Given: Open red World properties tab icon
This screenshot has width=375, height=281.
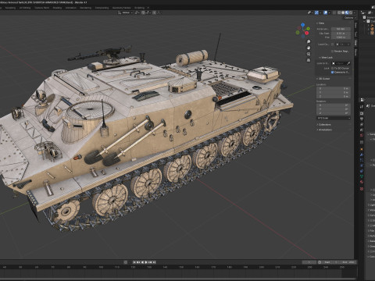Looking at the screenshot, I should [362, 135].
